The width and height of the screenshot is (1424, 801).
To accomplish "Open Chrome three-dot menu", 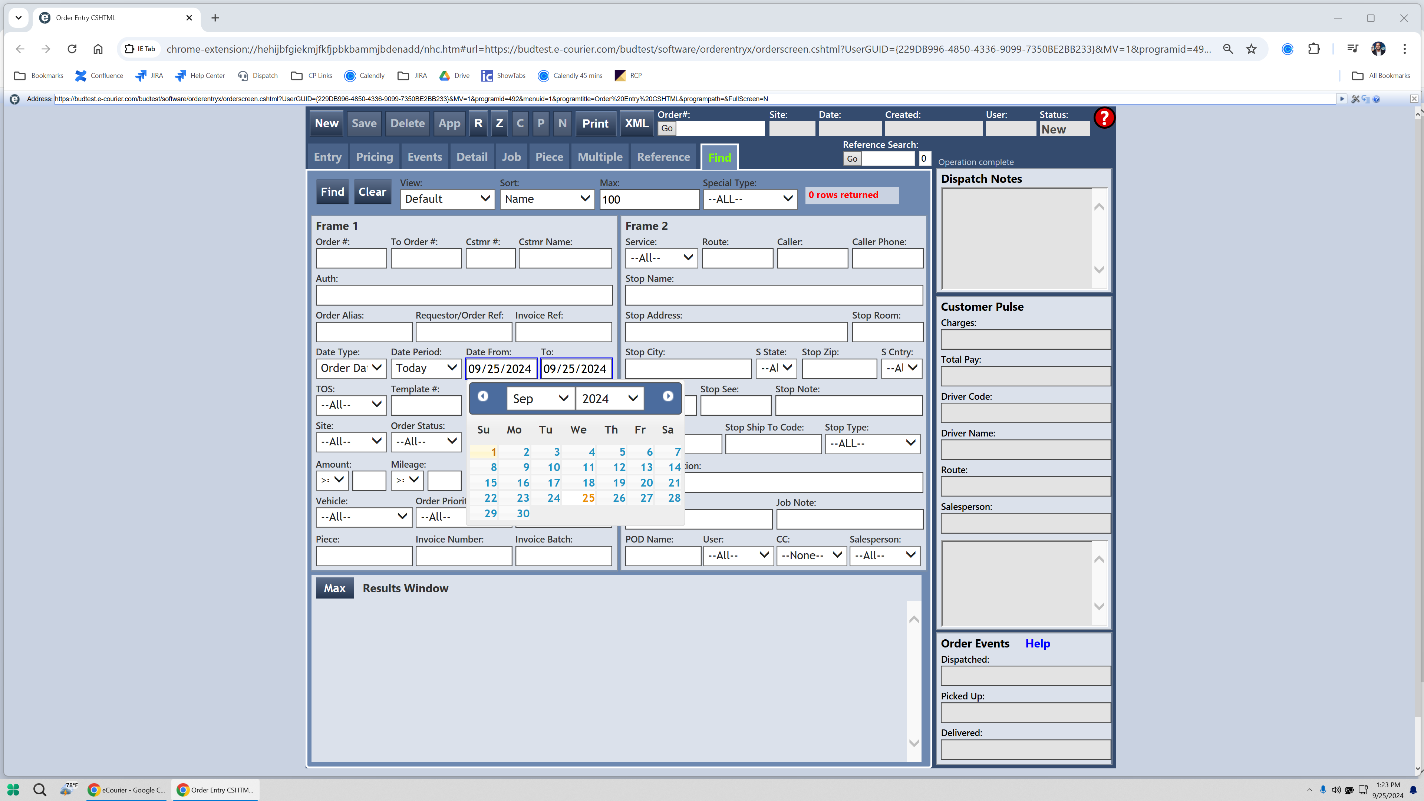I will 1404,49.
